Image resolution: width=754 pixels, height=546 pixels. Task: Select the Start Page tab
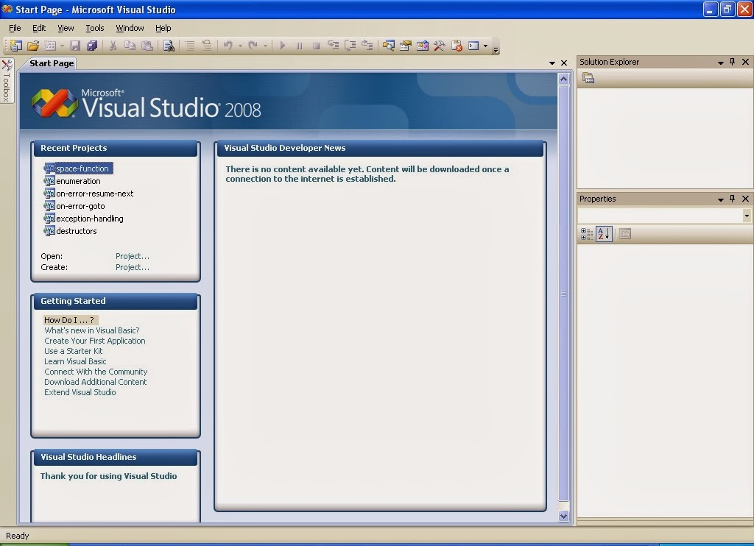pyautogui.click(x=52, y=63)
